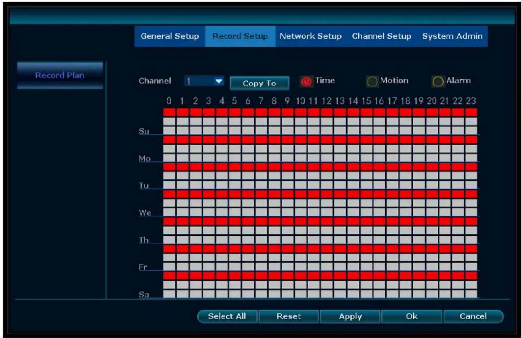The height and width of the screenshot is (338, 521).
Task: Toggle Wednesday's red Time cell under hour 5
Action: (235, 193)
